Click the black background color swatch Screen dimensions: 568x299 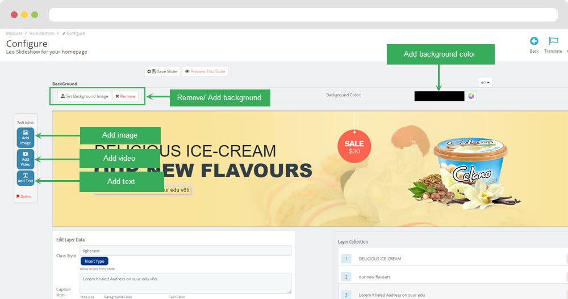coord(439,96)
